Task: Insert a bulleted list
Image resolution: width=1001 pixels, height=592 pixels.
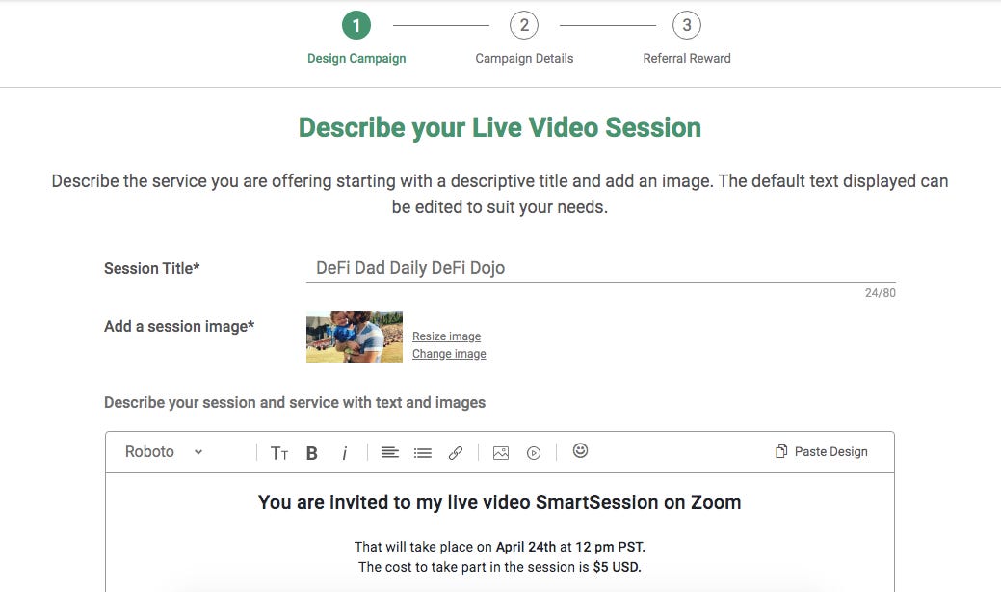Action: point(422,452)
